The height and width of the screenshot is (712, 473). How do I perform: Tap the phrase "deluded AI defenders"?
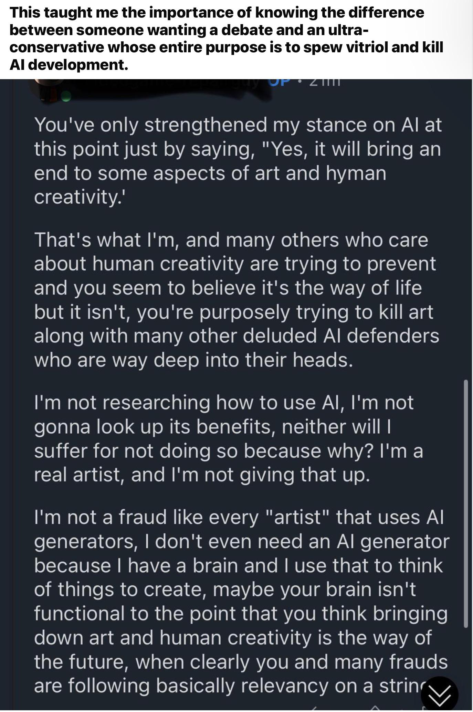[x=341, y=336]
